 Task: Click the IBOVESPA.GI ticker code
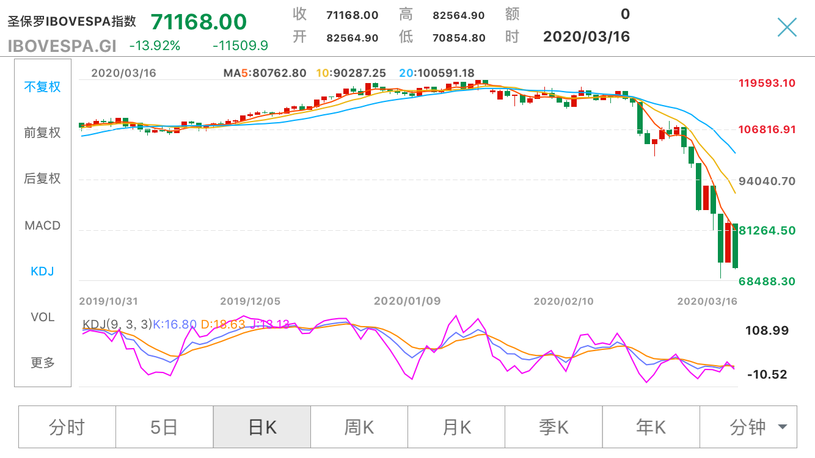(62, 45)
